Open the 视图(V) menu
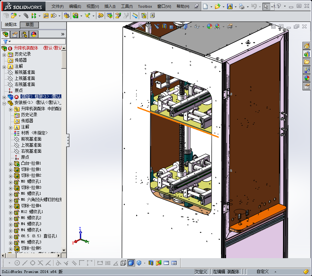The image size is (312, 276). coord(93,6)
